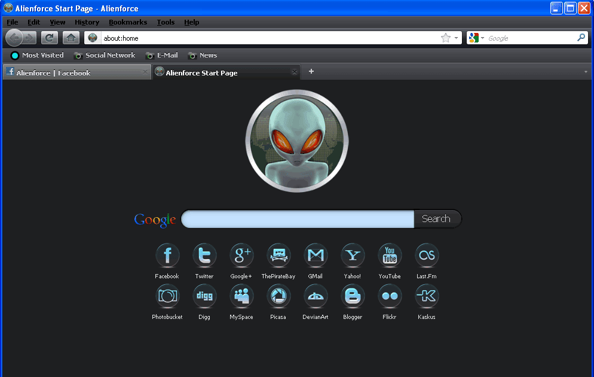Open the Tools menu

tap(166, 22)
